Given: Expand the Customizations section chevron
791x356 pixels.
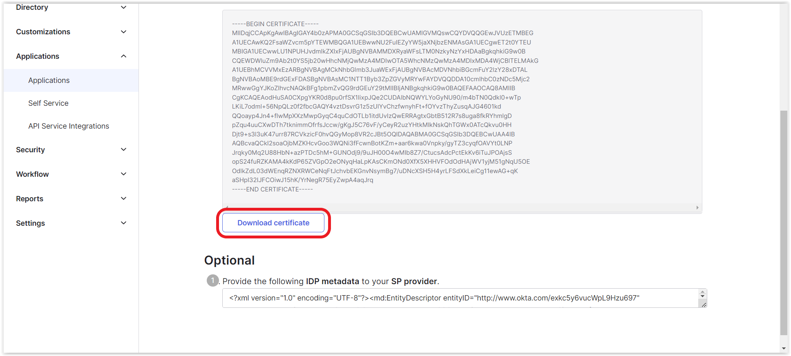Looking at the screenshot, I should pos(123,32).
